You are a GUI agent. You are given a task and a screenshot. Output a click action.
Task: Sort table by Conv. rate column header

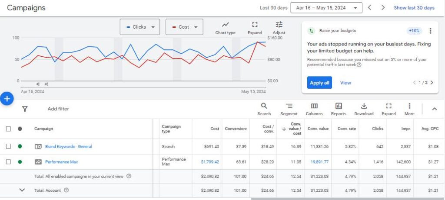click(346, 129)
